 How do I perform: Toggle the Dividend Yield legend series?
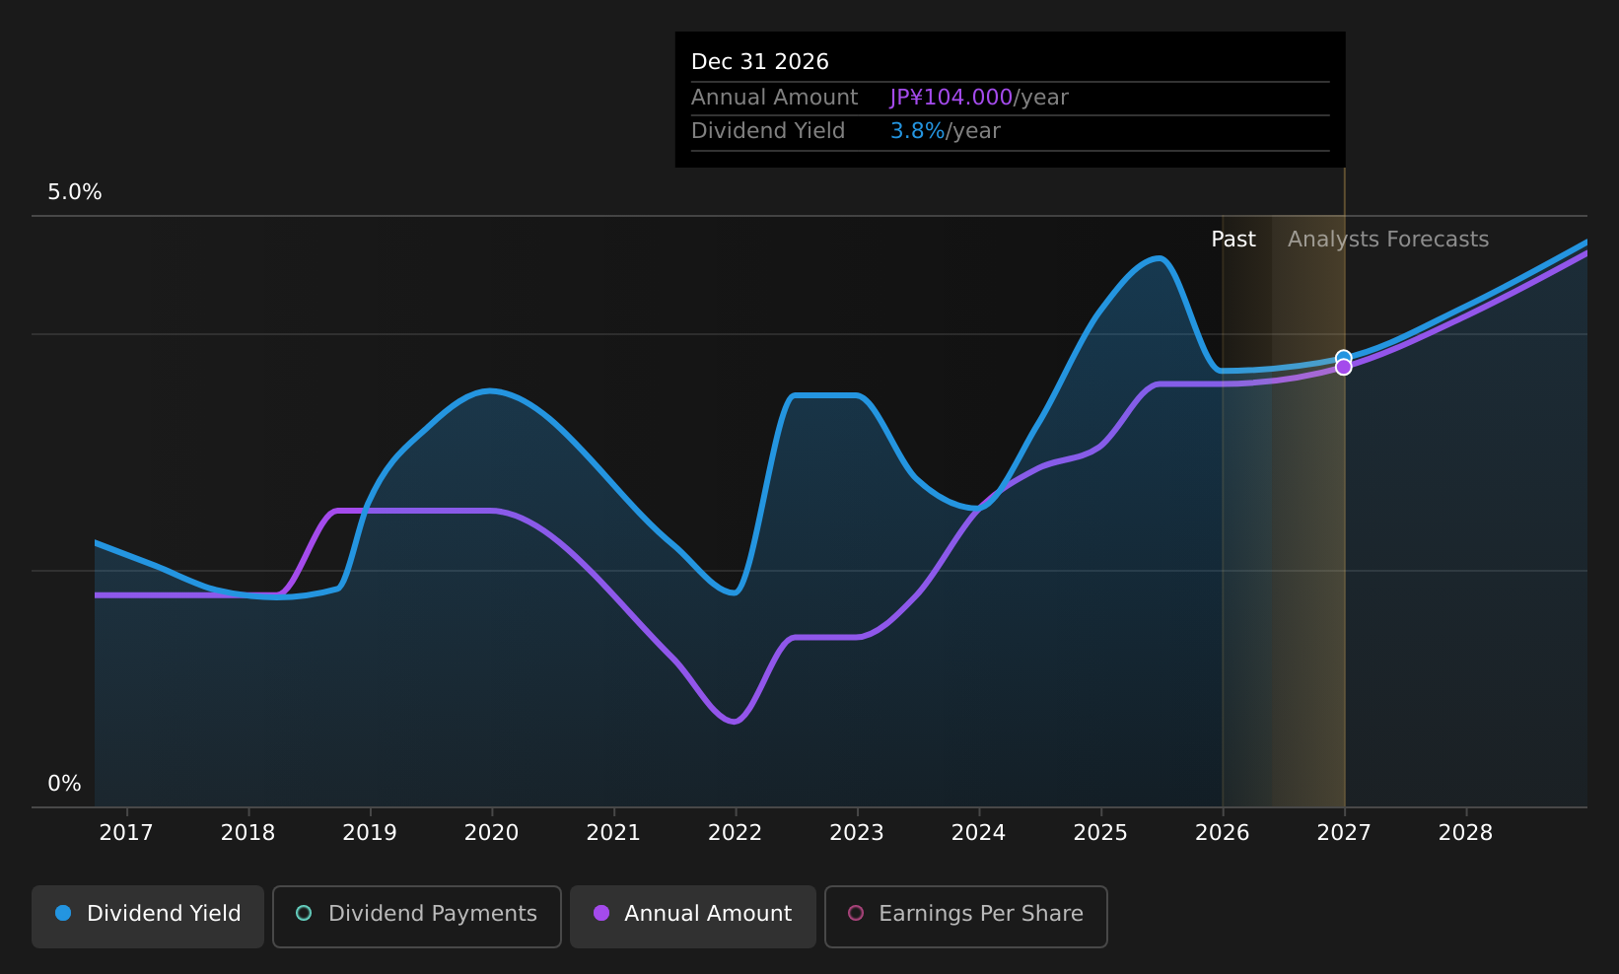click(x=148, y=916)
